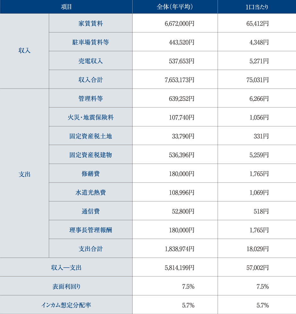Click the 理事長管理報酬 row label
Image resolution: width=296 pixels, height=314 pixels.
pyautogui.click(x=91, y=230)
